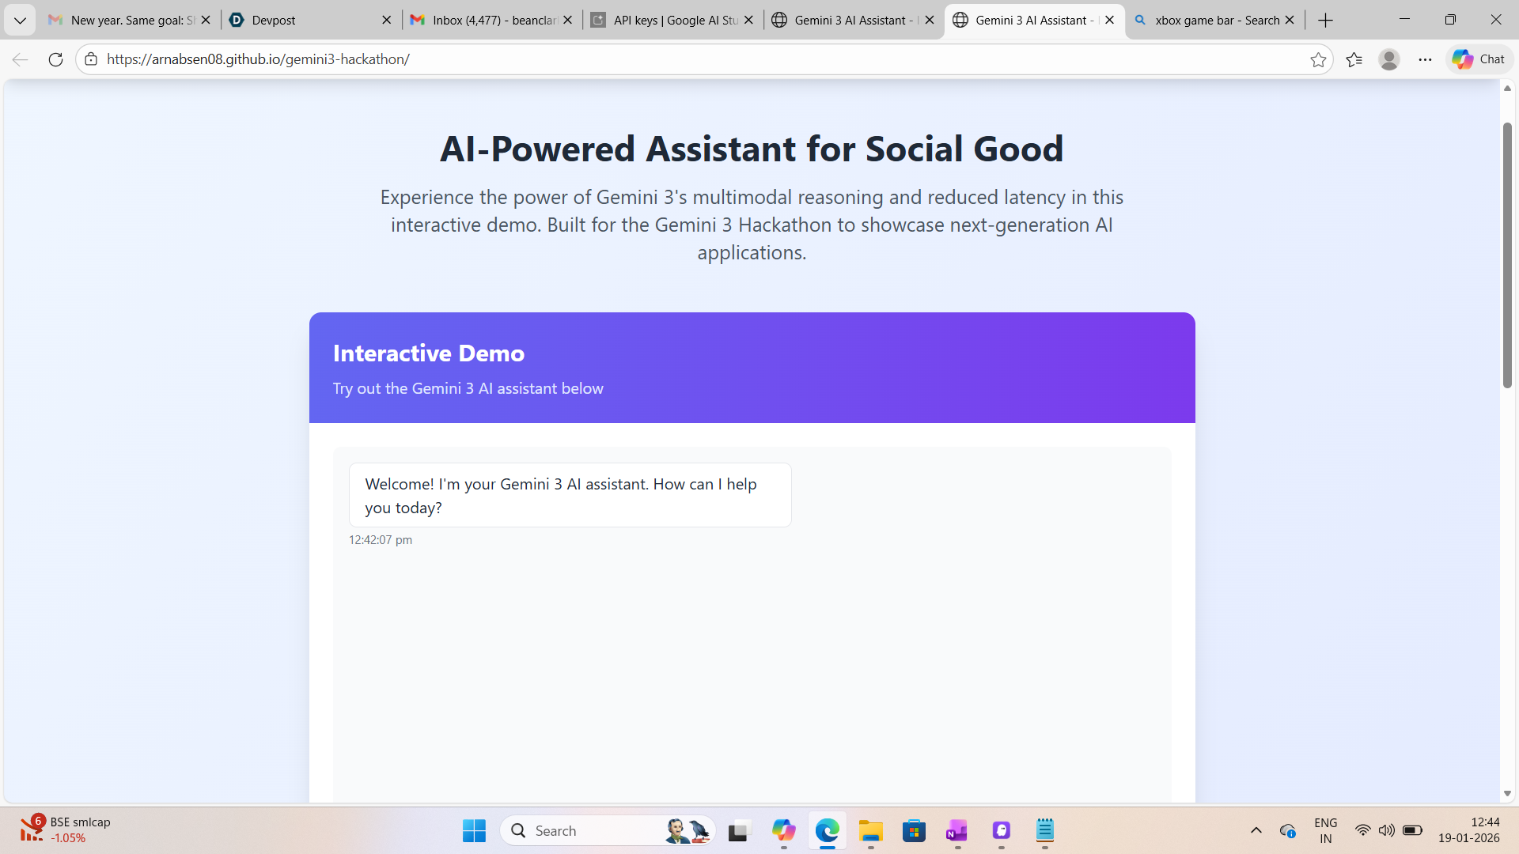Open the Windows Start button
The width and height of the screenshot is (1519, 854).
[x=474, y=831]
